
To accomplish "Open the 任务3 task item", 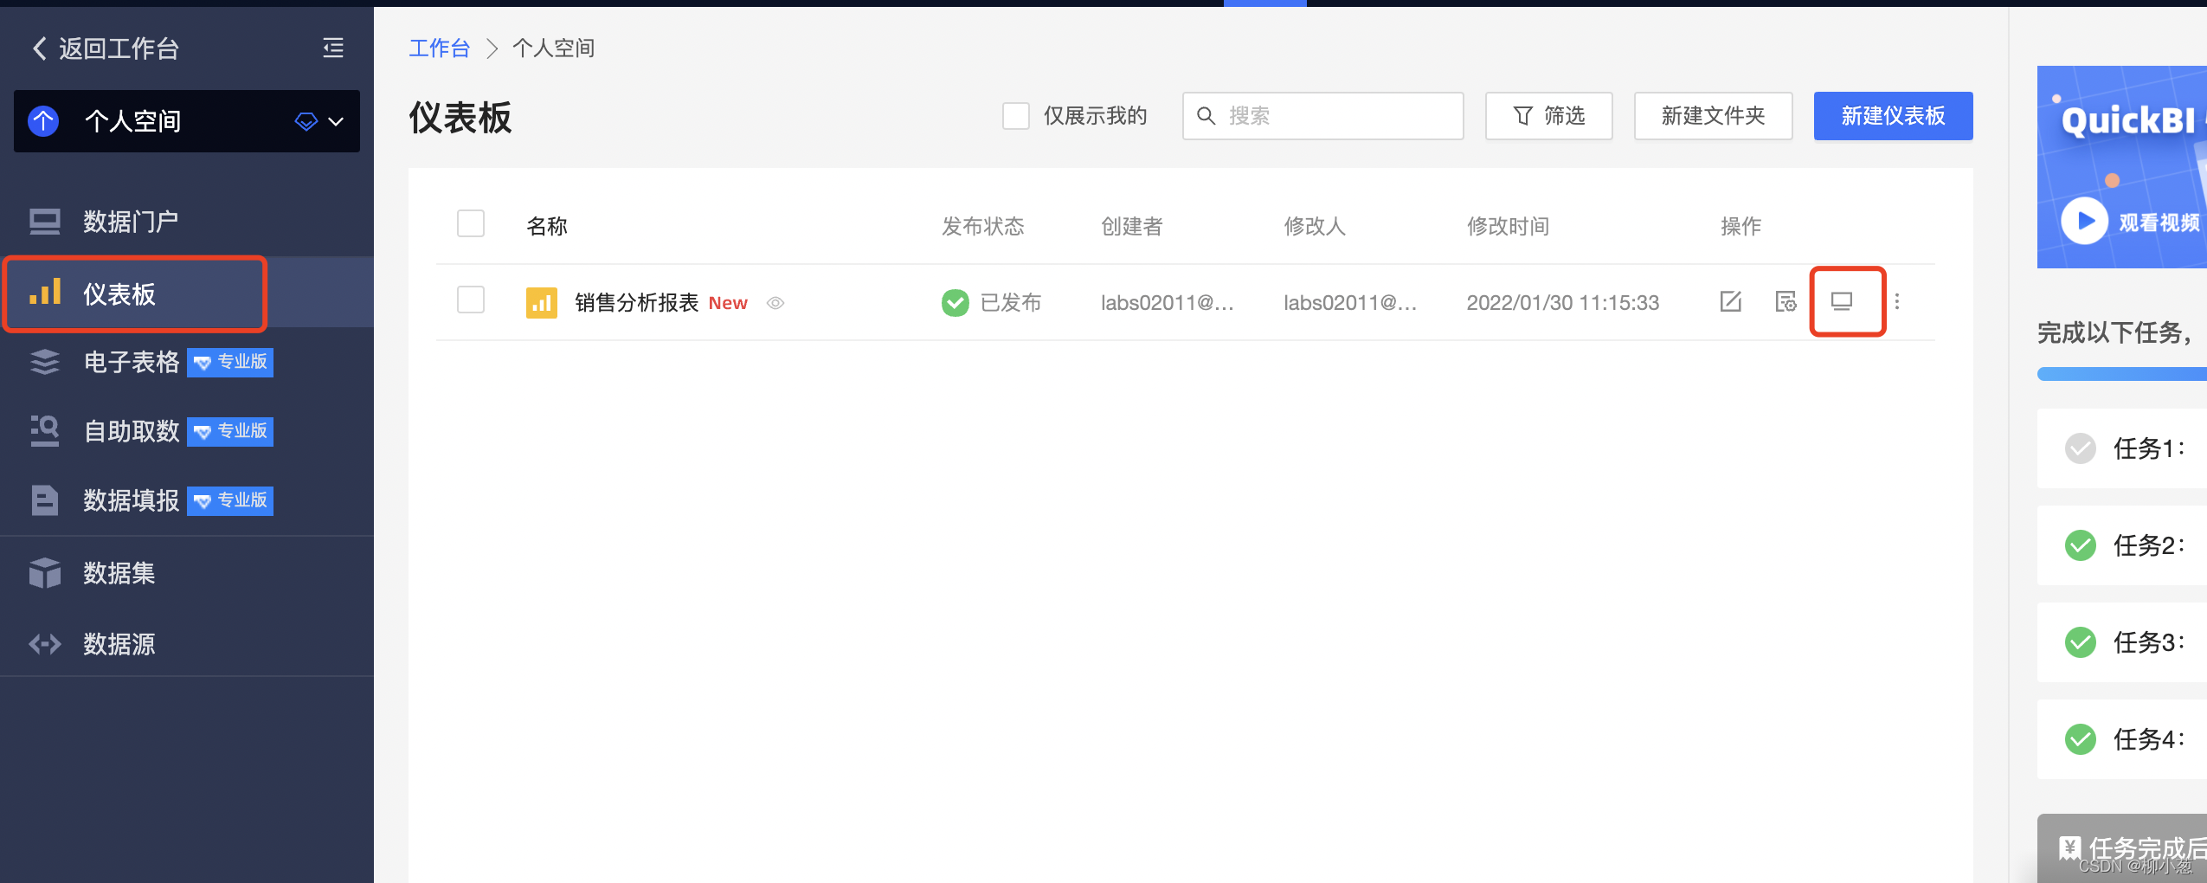I will pos(2122,642).
